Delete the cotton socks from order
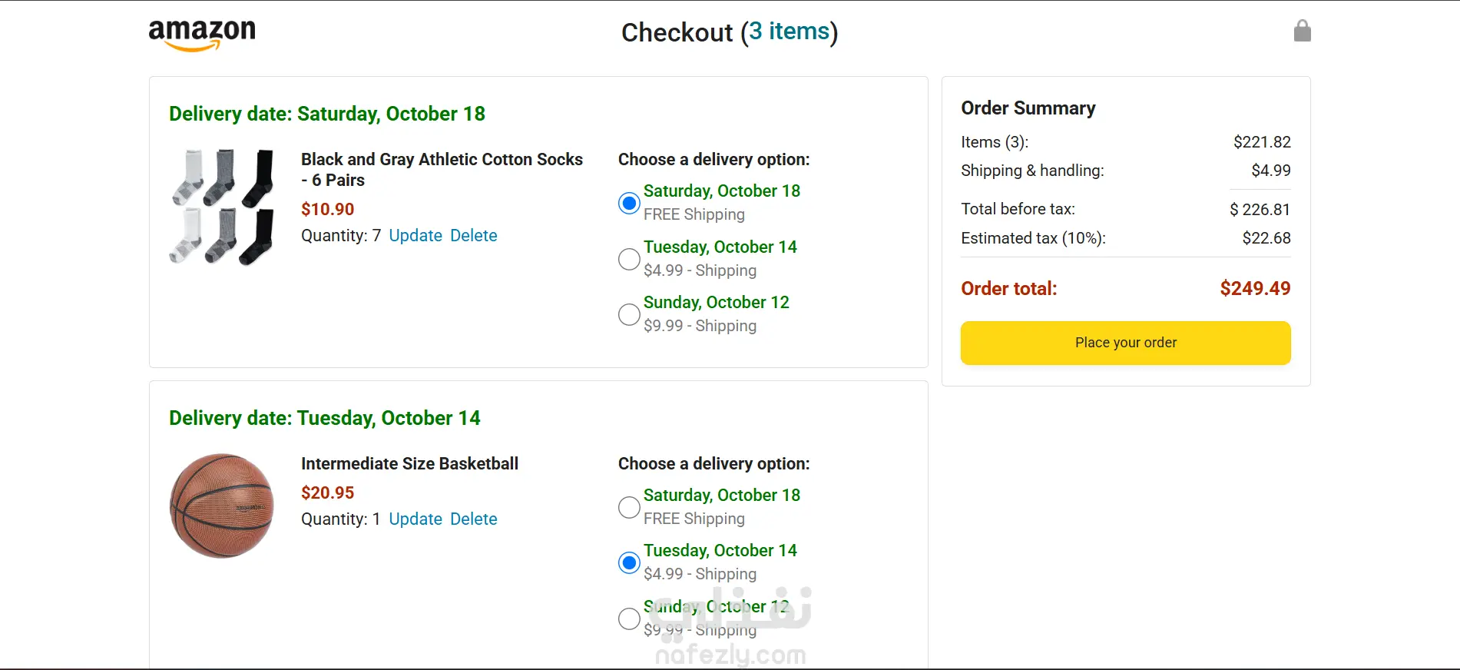 coord(474,236)
